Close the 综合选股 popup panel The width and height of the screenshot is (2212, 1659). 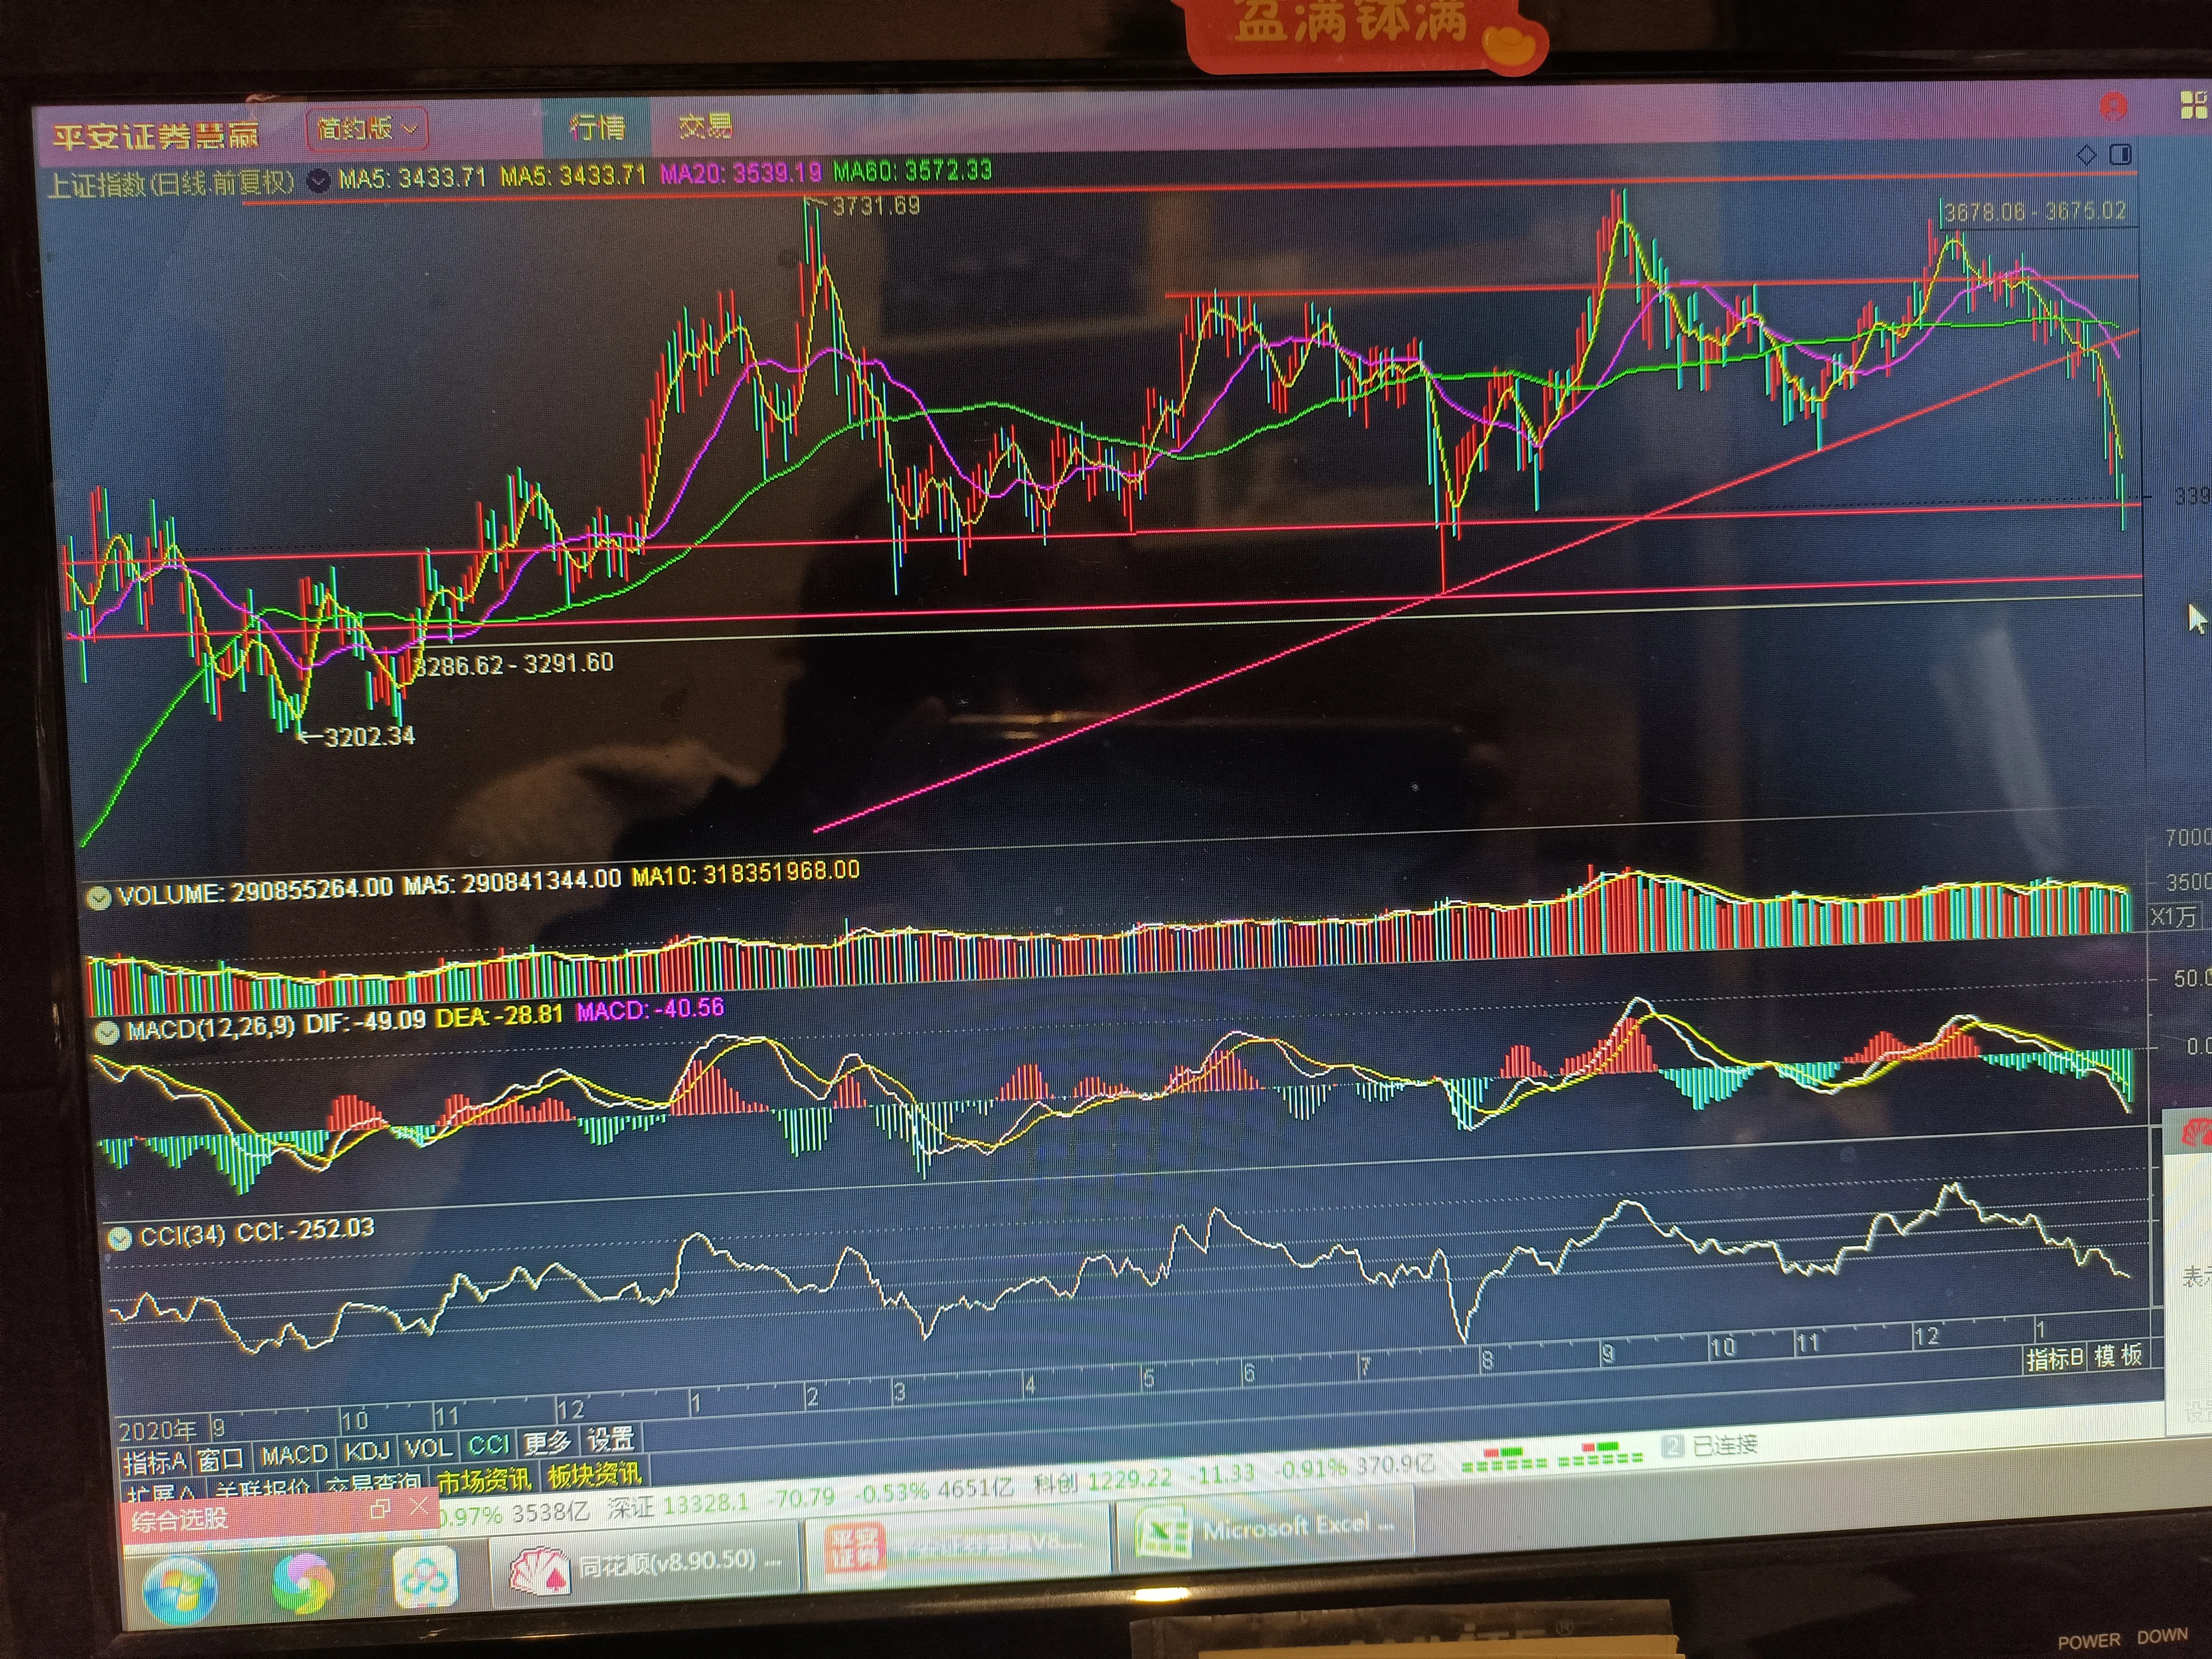coord(419,1506)
